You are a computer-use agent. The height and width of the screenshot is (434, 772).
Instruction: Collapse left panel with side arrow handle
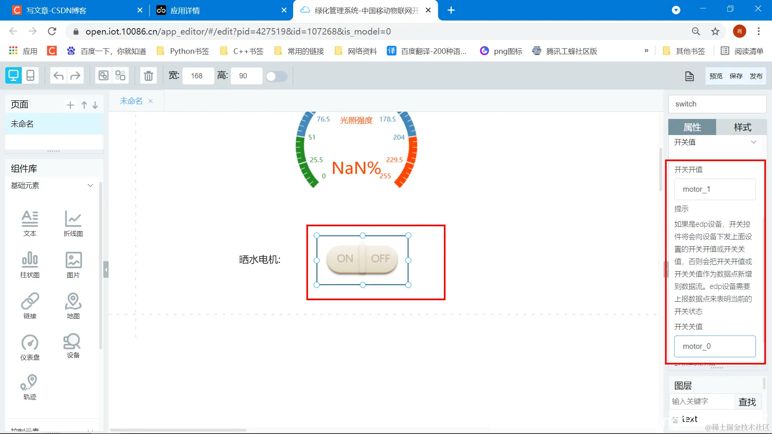click(106, 270)
